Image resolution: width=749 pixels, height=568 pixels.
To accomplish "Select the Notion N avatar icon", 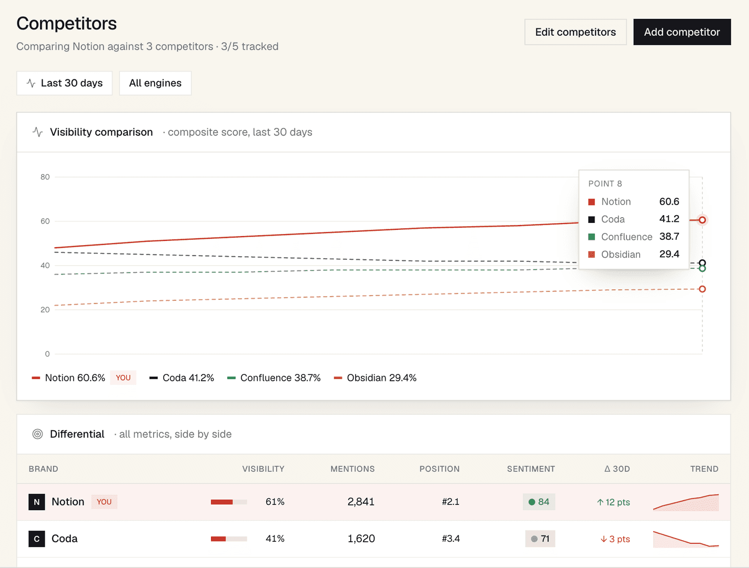I will [37, 502].
